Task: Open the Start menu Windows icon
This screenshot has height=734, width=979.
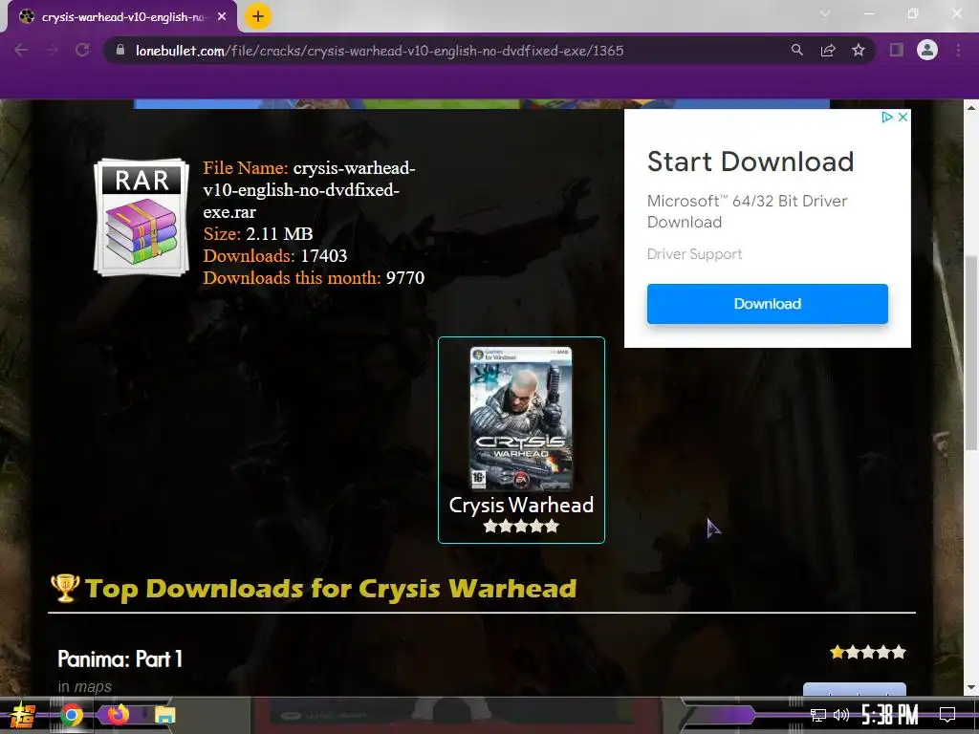Action: tap(22, 715)
